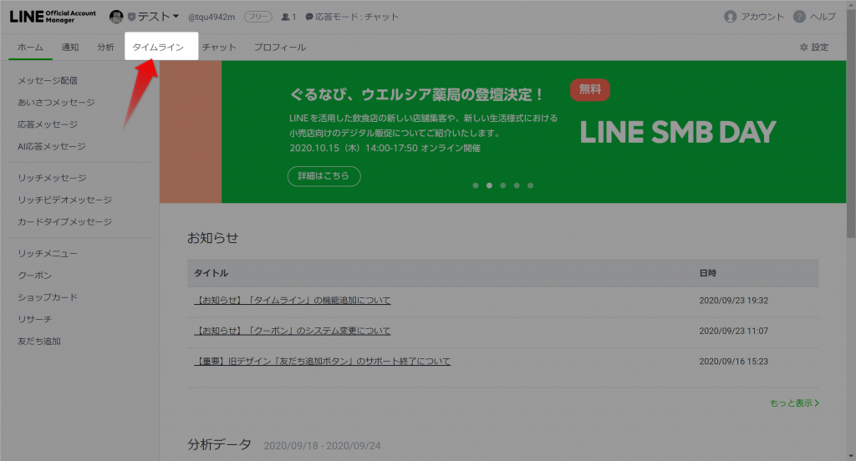Viewport: 856px width, 461px height.
Task: Click the Account person icon at top right
Action: pos(731,17)
